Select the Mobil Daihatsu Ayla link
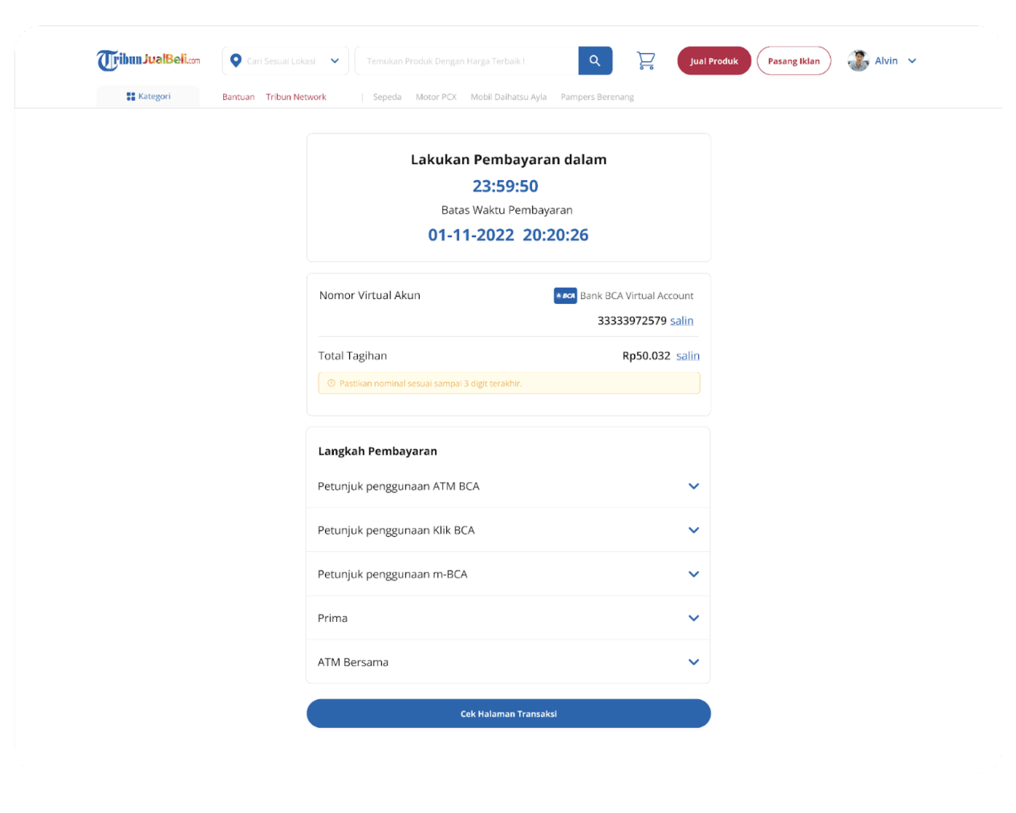Image resolution: width=1016 pixels, height=813 pixels. [x=508, y=97]
